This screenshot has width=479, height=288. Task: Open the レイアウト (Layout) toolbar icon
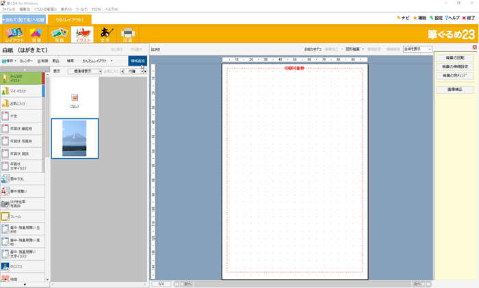coord(14,34)
